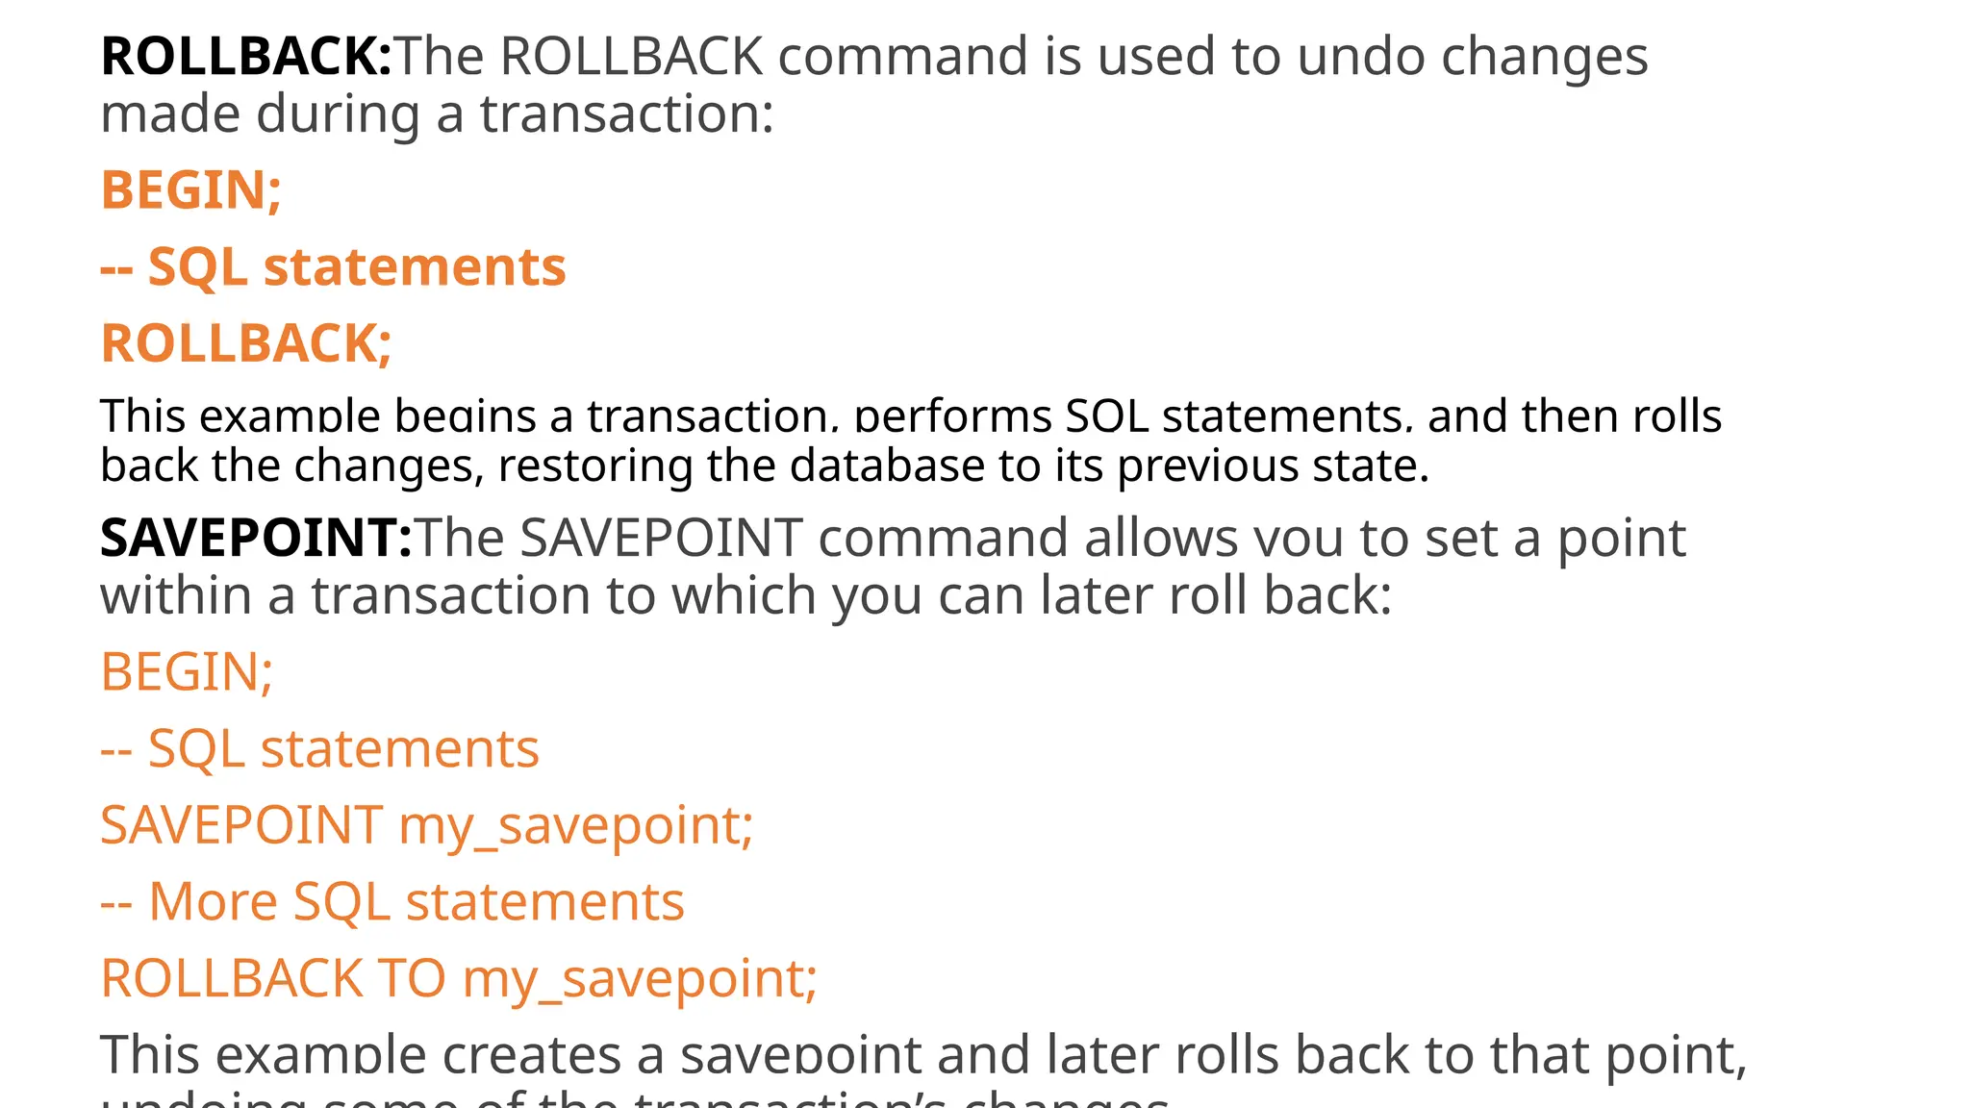Image resolution: width=1970 pixels, height=1108 pixels.
Task: Click the bold orange ROLLBACK; statement
Action: (x=246, y=343)
